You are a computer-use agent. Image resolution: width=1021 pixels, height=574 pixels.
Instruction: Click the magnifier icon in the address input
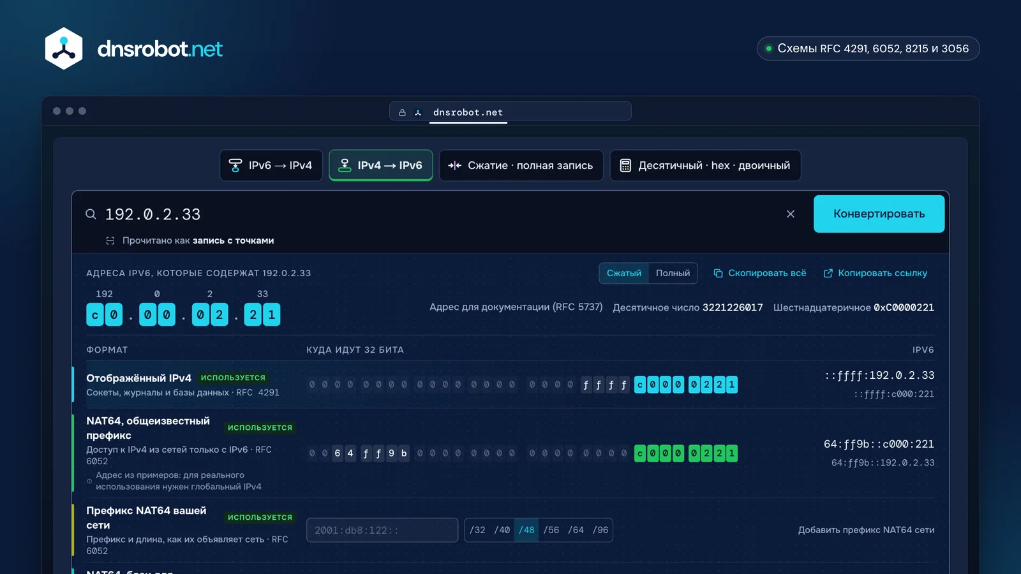[91, 214]
